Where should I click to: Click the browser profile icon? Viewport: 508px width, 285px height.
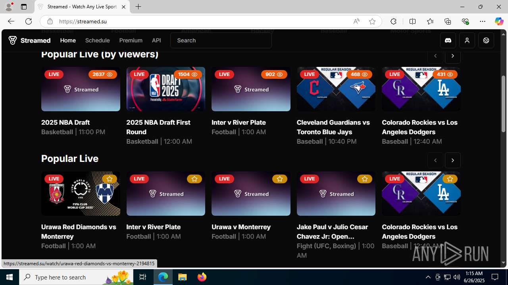pyautogui.click(x=9, y=7)
